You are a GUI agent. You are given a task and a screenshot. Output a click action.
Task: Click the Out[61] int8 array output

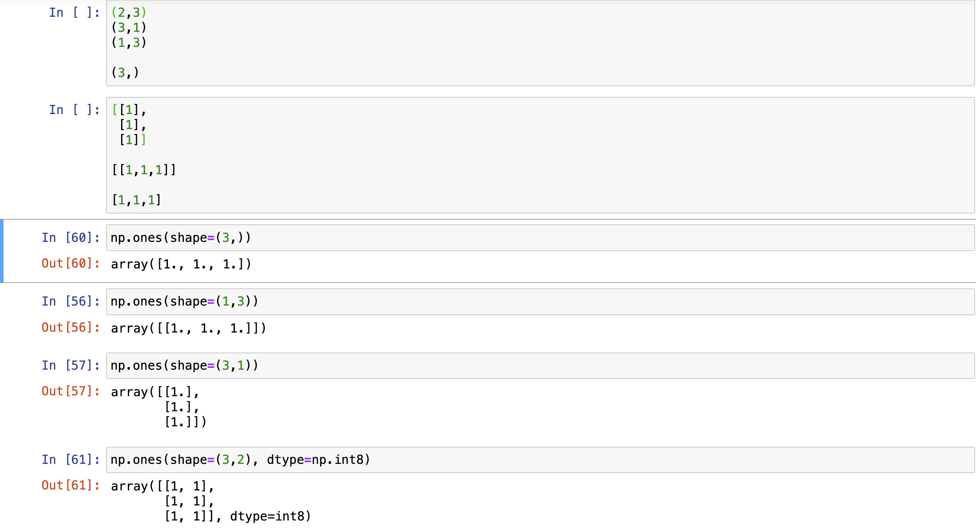tap(211, 501)
